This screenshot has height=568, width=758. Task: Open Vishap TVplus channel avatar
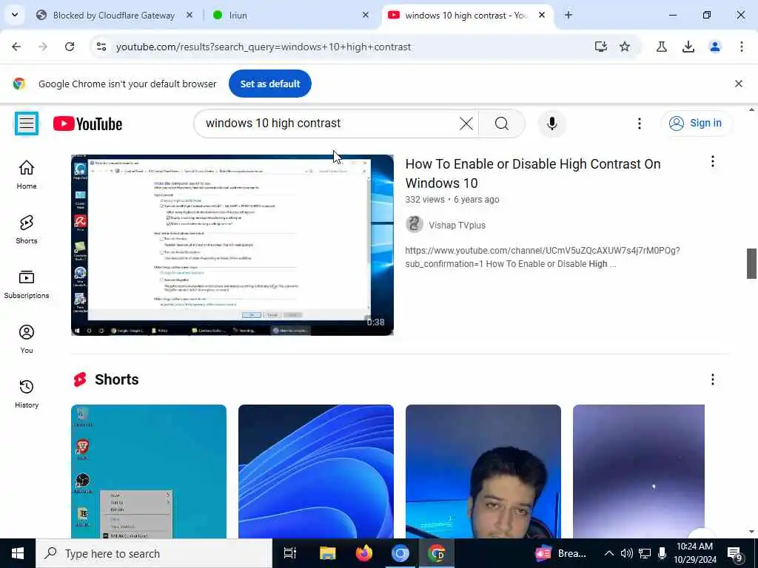pos(415,225)
